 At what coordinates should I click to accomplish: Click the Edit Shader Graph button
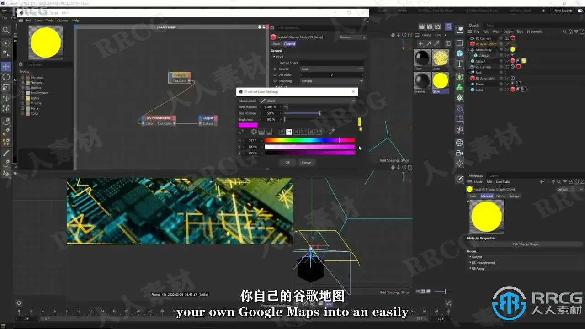[526, 244]
